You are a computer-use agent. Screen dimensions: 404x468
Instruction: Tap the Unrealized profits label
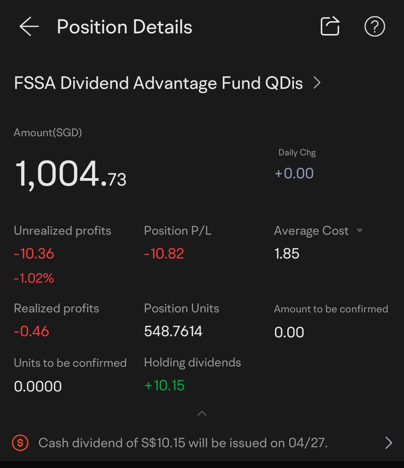63,231
